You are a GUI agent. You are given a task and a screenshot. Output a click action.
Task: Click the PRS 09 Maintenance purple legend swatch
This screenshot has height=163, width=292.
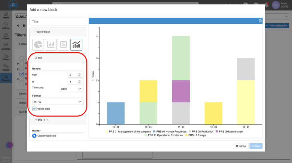pyautogui.click(x=217, y=132)
